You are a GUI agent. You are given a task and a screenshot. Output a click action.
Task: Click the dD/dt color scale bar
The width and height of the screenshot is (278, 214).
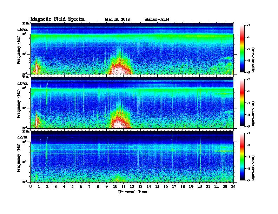(242, 102)
